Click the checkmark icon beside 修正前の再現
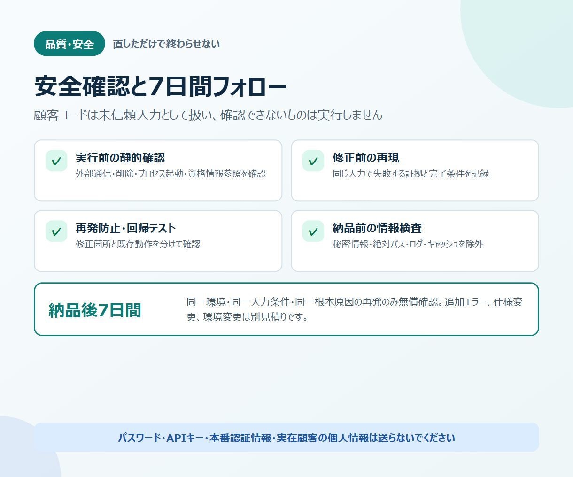The image size is (573, 477). (313, 161)
